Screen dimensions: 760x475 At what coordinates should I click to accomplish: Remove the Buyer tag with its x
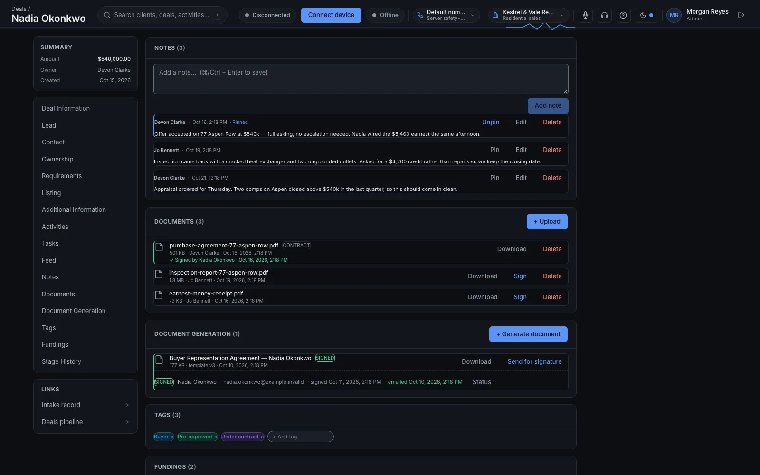(x=172, y=437)
